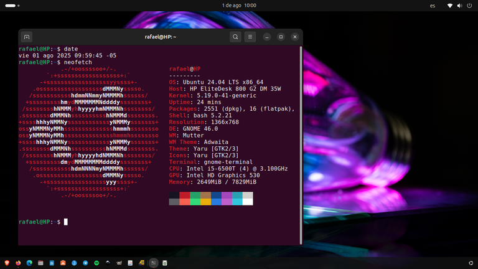The width and height of the screenshot is (478, 269).
Task: Minimize the terminal window
Action: [x=267, y=37]
